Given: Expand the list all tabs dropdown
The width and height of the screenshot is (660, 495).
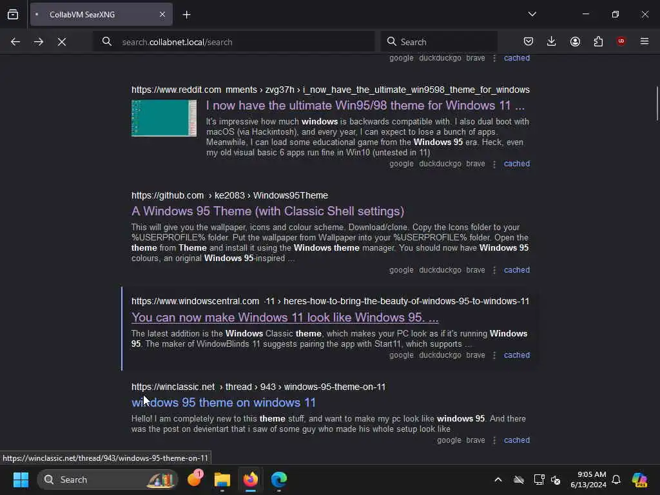Looking at the screenshot, I should 532,14.
